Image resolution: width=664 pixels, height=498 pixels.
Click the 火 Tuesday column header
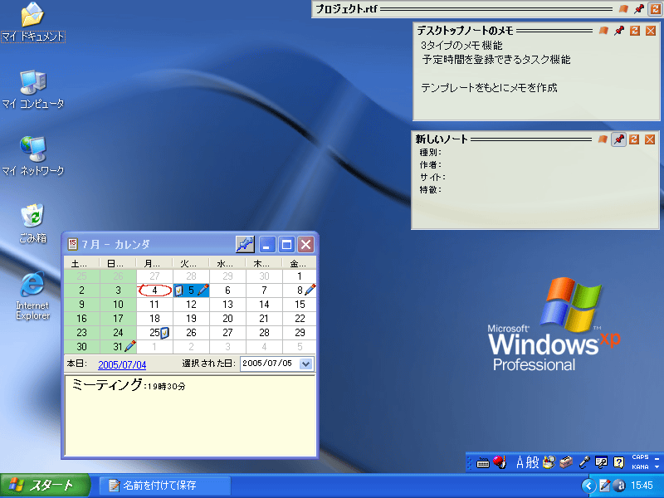191,263
